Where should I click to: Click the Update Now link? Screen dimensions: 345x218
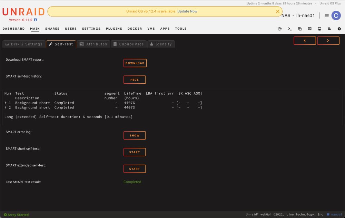(187, 11)
